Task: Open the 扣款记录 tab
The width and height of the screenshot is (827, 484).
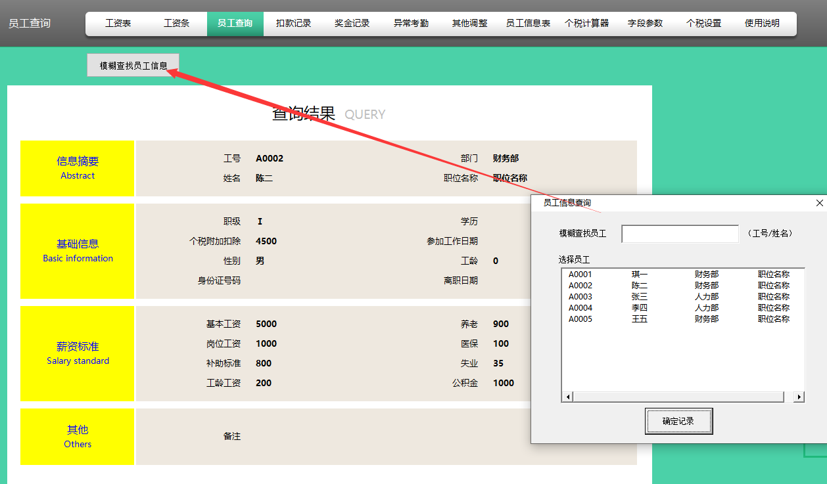Action: (293, 22)
